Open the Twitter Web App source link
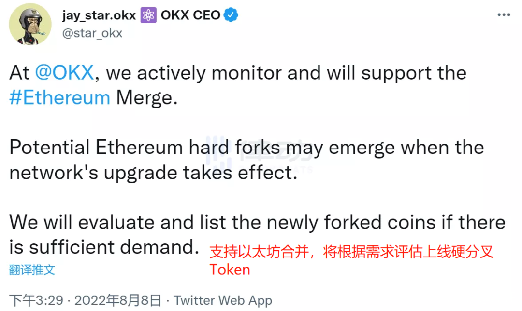This screenshot has height=311, width=522. click(x=223, y=301)
